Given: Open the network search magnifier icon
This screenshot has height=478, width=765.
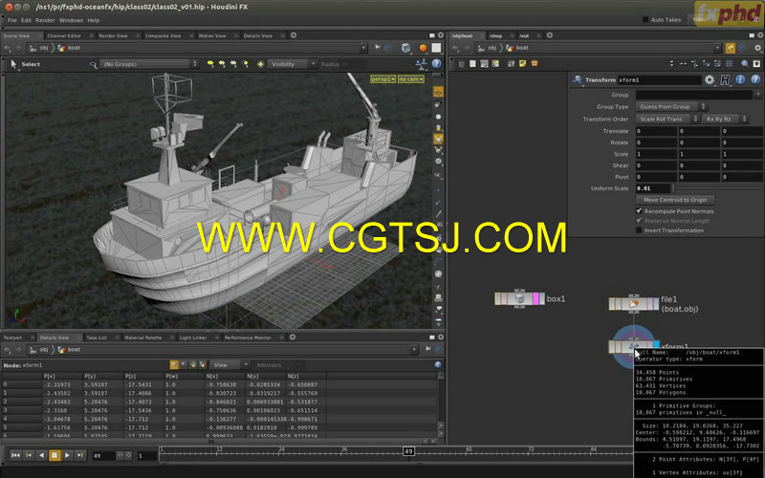Looking at the screenshot, I should pos(745,63).
